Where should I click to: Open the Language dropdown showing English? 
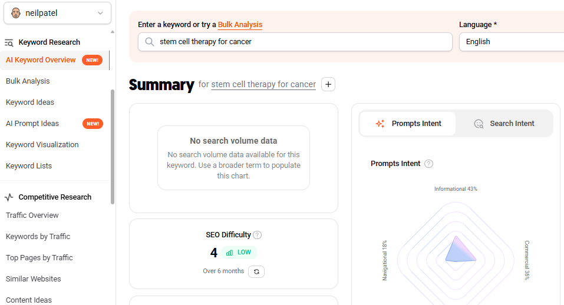[x=512, y=42]
